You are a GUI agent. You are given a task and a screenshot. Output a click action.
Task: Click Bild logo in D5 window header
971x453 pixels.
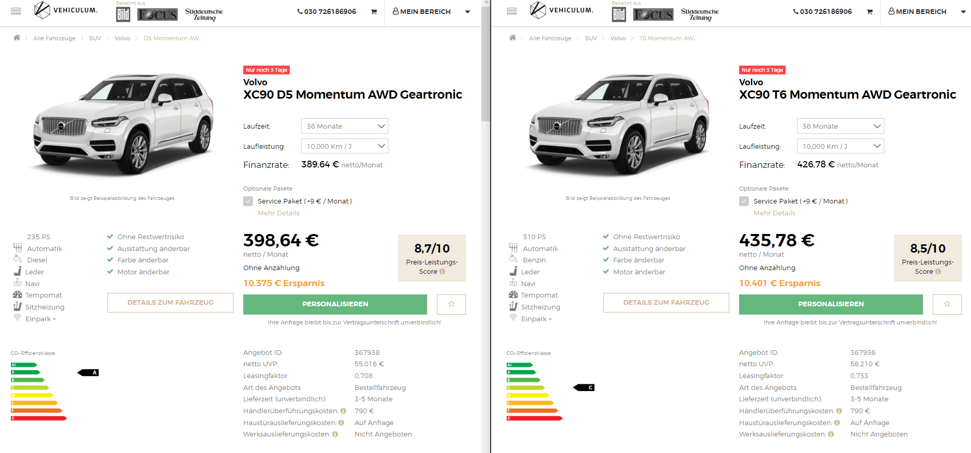[123, 14]
